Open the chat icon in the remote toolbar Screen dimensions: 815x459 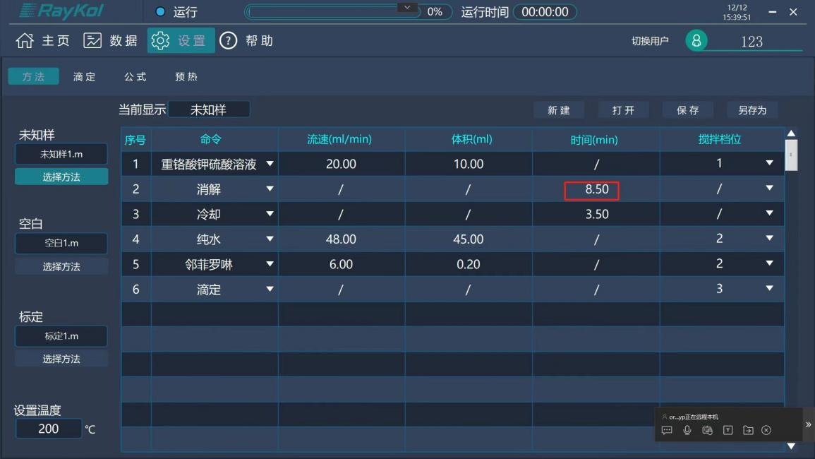(668, 430)
